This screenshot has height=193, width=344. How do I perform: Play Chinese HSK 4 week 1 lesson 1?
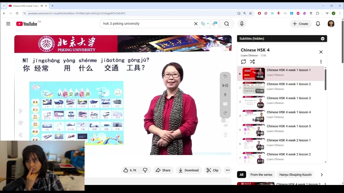(x=281, y=74)
